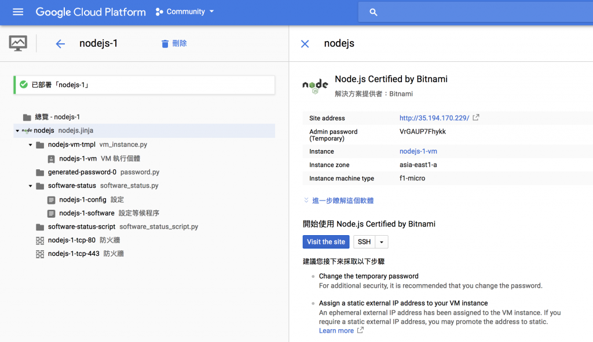Collapse the nodejs nodejs.jinja tree node
The height and width of the screenshot is (342, 593).
(17, 131)
